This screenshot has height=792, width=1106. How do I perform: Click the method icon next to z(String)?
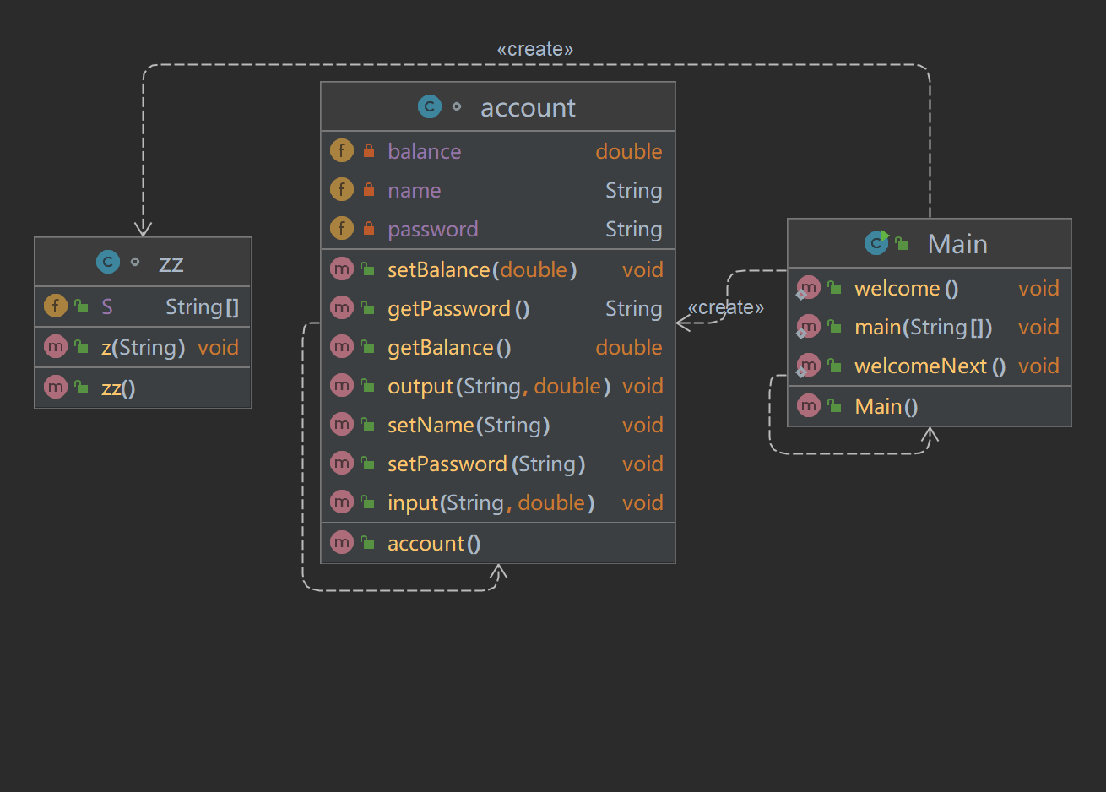(x=55, y=346)
